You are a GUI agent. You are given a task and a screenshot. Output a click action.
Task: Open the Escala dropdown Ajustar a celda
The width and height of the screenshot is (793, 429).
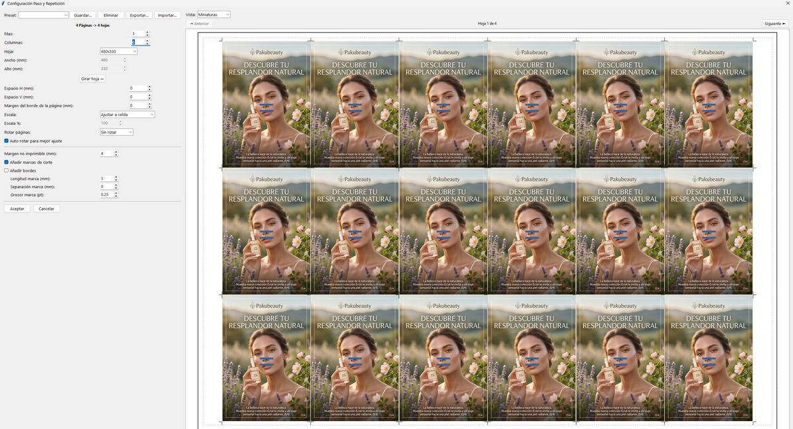pos(127,114)
